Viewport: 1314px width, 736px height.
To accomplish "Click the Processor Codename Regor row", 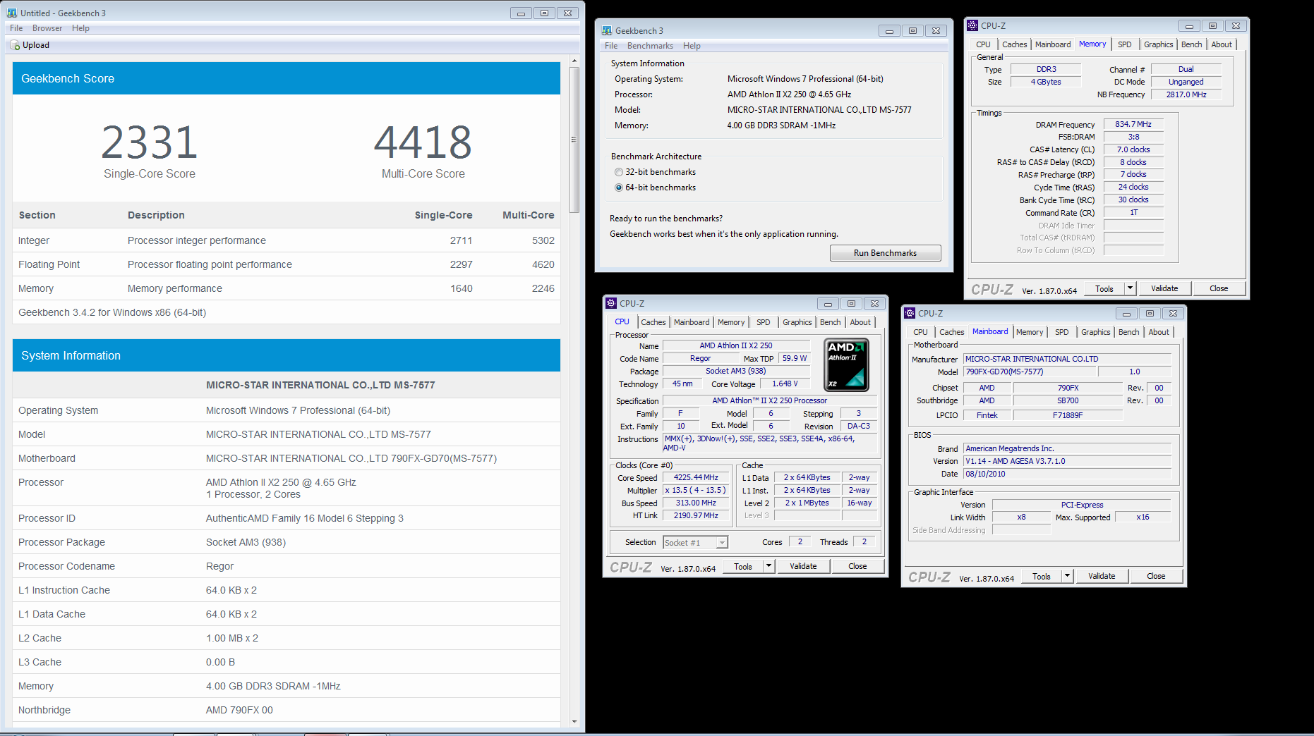I will pos(287,566).
